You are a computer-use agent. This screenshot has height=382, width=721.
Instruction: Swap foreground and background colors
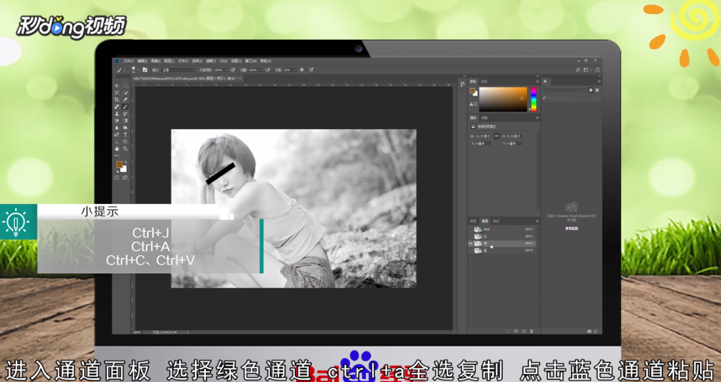pyautogui.click(x=126, y=162)
